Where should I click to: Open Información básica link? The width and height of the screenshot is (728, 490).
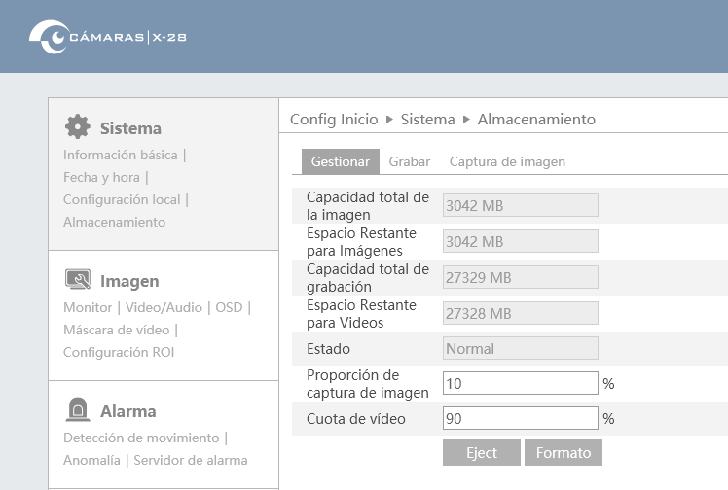tap(121, 155)
